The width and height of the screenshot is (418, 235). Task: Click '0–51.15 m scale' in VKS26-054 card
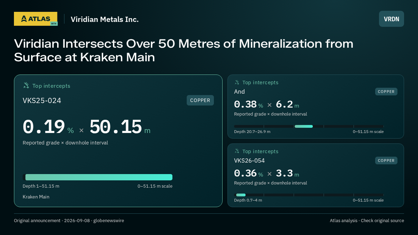(368, 200)
